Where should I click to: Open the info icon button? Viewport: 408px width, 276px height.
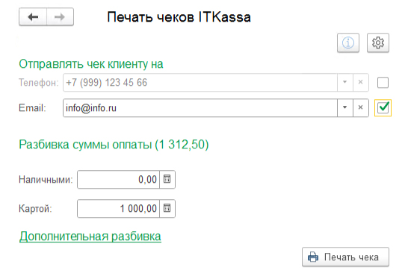[348, 43]
